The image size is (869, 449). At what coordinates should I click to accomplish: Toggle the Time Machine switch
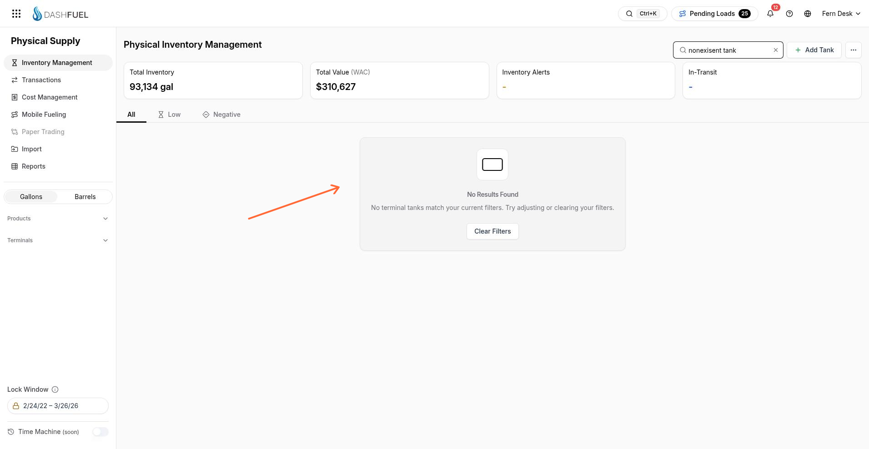100,432
